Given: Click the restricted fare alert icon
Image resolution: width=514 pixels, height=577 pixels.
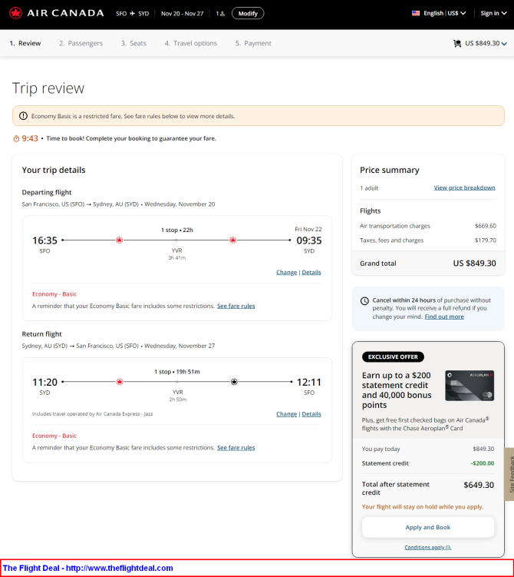Looking at the screenshot, I should 23,116.
